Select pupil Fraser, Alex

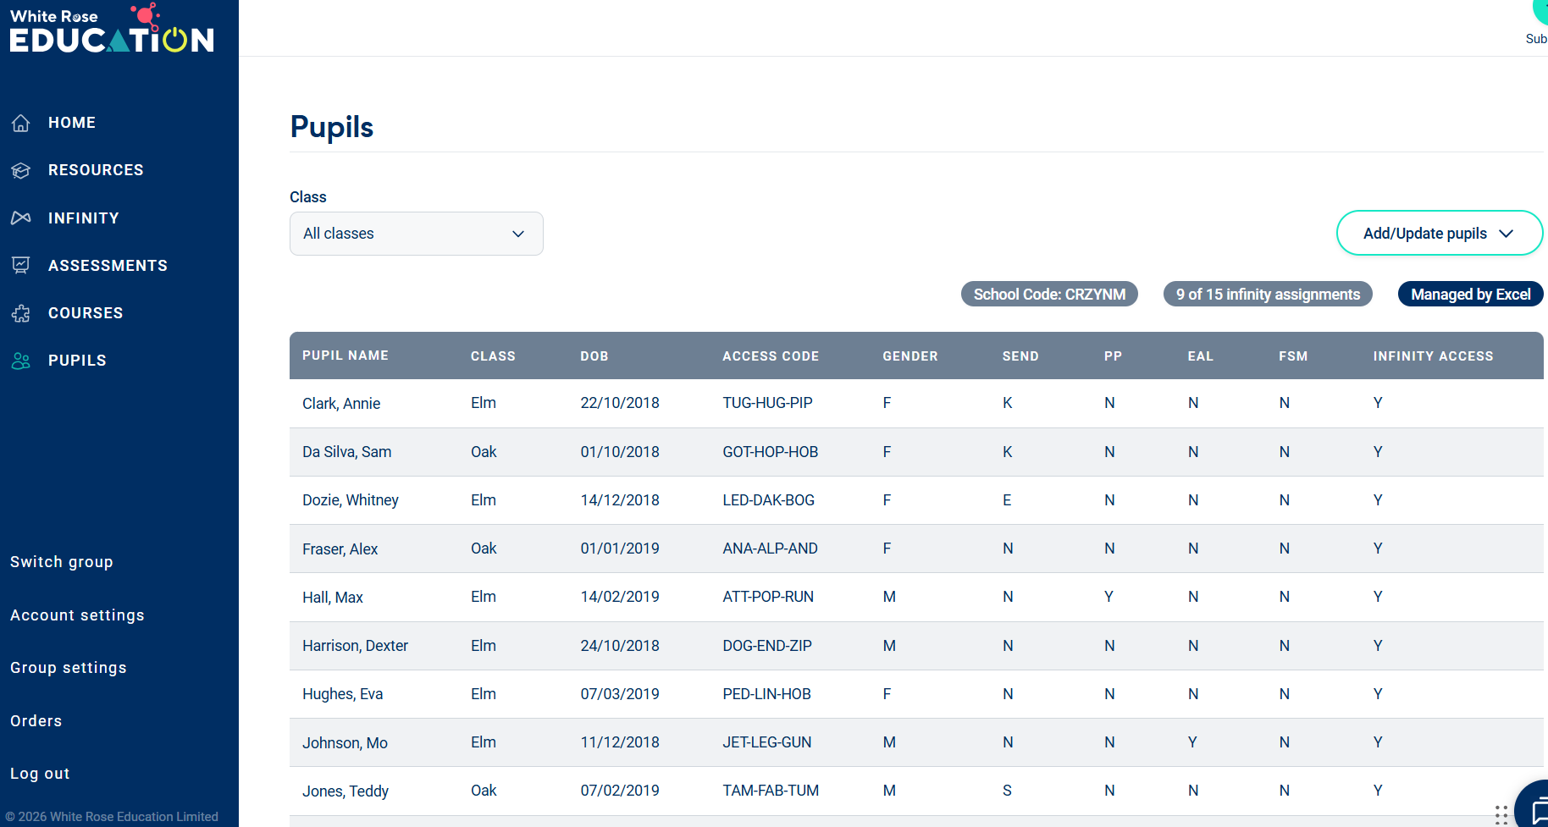(x=340, y=549)
